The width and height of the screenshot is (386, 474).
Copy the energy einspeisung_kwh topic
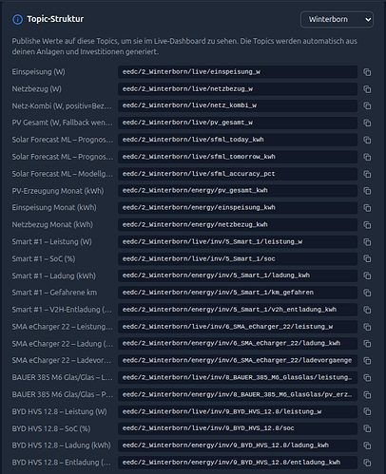tap(367, 208)
